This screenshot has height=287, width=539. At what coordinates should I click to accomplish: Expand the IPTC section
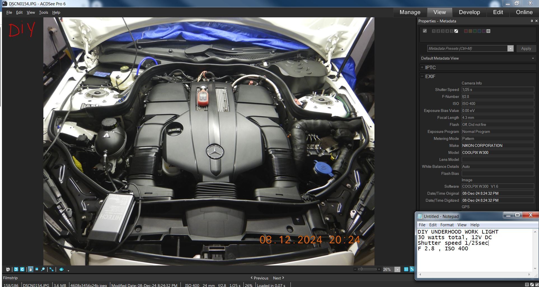click(422, 67)
